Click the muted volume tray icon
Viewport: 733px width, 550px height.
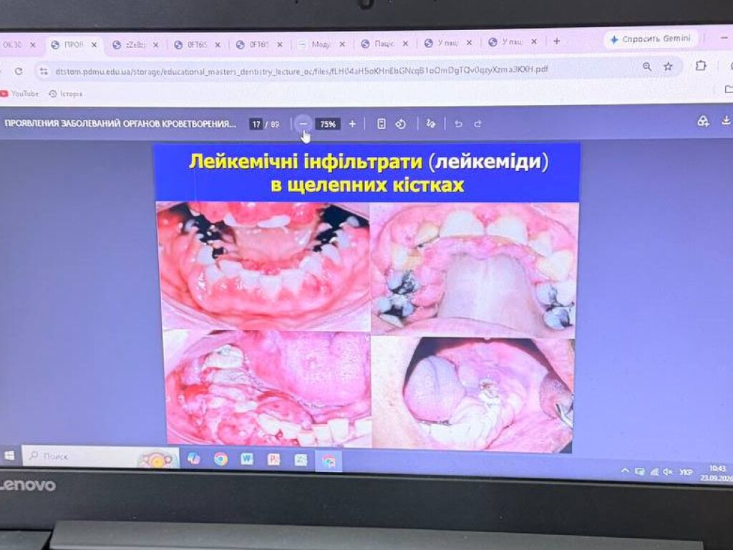[x=668, y=472]
